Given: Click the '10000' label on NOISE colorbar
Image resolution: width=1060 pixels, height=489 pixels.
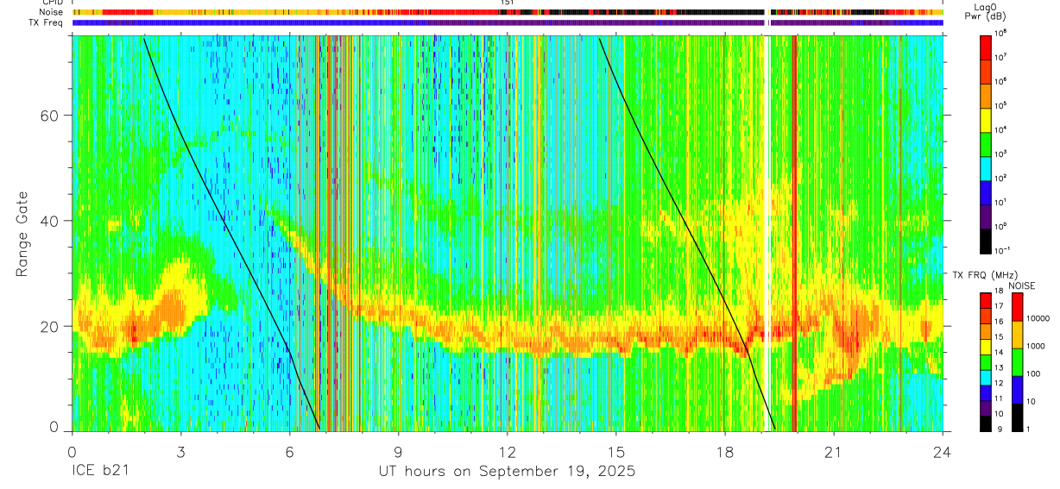Looking at the screenshot, I should (1040, 318).
